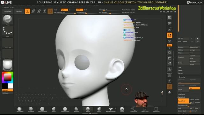Select the Inflate brush

tap(99, 110)
